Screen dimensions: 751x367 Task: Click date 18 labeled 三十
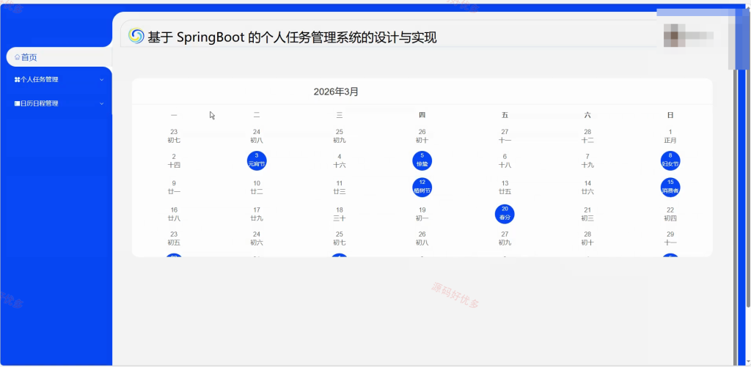click(x=339, y=214)
